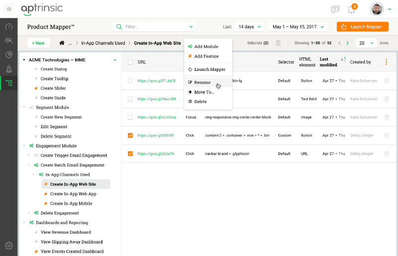
Task: Check the goo.gl/F1JaU9 row checkbox
Action: point(130,80)
